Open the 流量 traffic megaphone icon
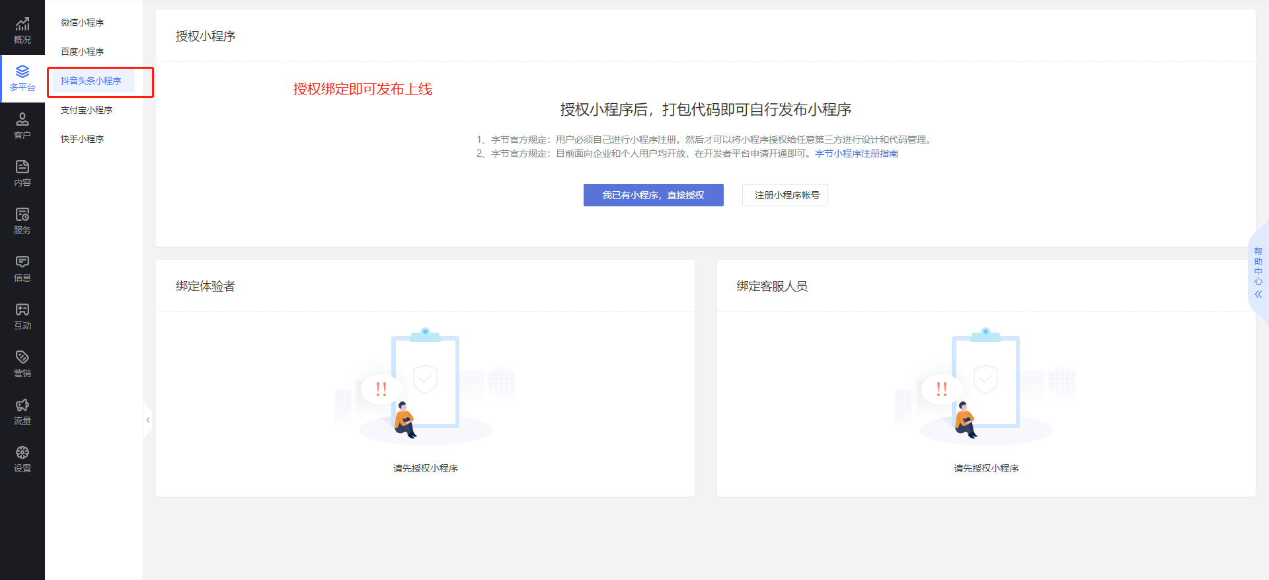 coord(22,405)
